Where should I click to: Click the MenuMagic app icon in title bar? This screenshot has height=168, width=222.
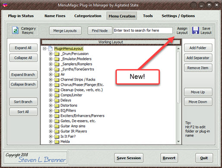(x=5, y=5)
